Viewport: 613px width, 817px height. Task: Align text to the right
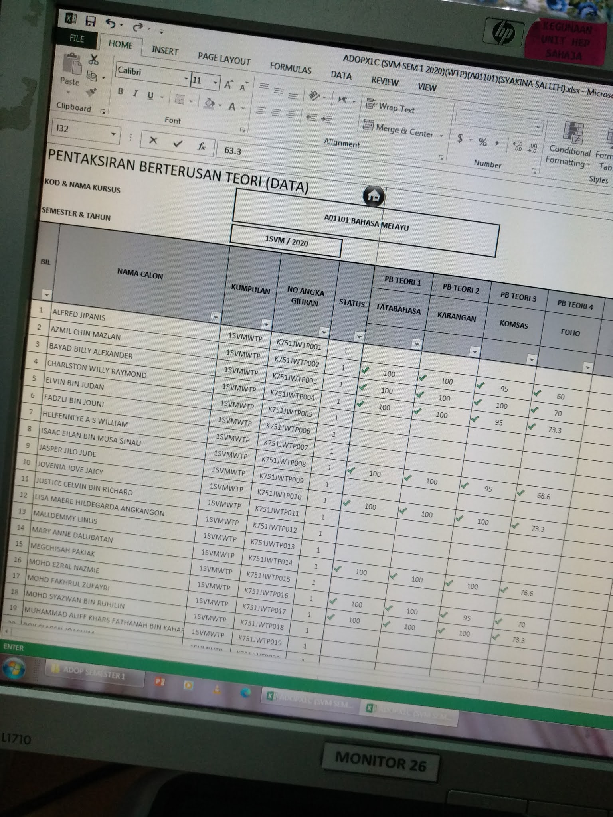point(291,114)
